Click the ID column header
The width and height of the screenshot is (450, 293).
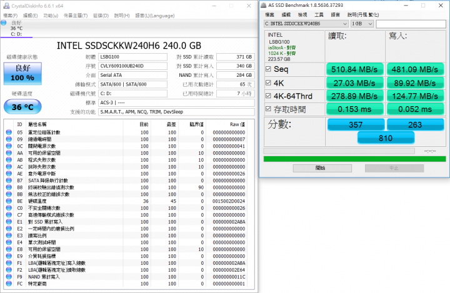(x=19, y=124)
